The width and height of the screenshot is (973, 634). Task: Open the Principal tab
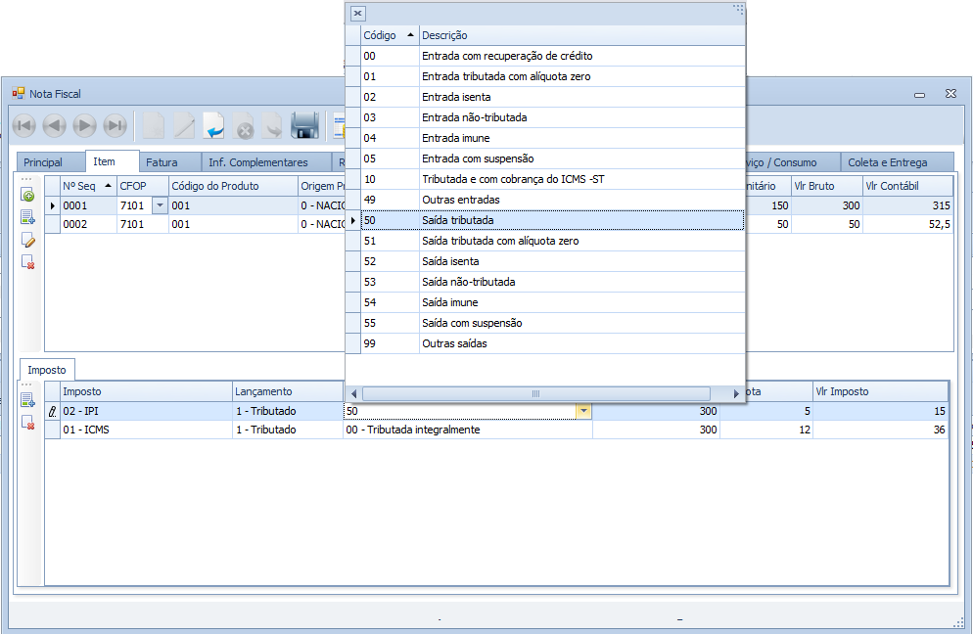click(51, 162)
